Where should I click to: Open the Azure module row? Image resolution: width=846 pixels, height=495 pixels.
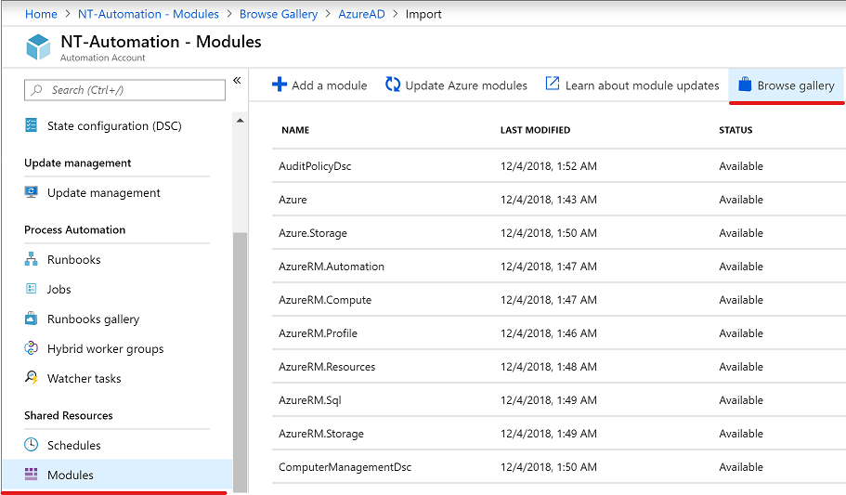[559, 200]
